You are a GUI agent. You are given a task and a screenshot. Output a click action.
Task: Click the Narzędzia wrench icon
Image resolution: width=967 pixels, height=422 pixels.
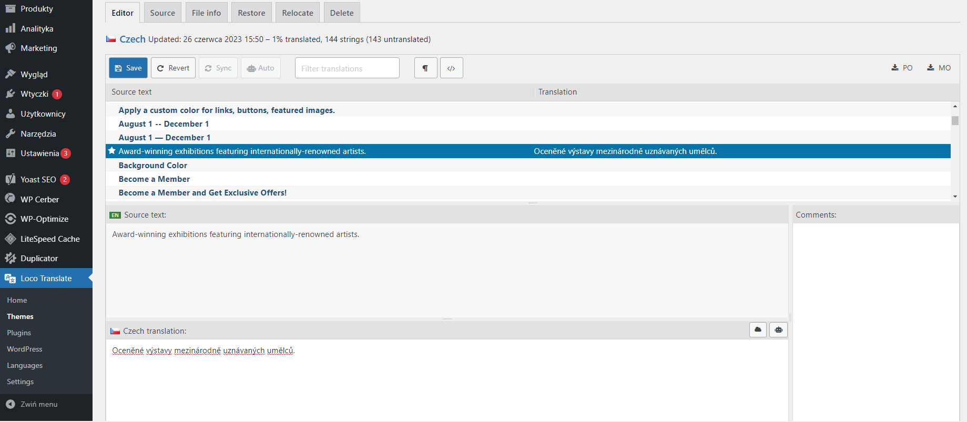pos(11,133)
